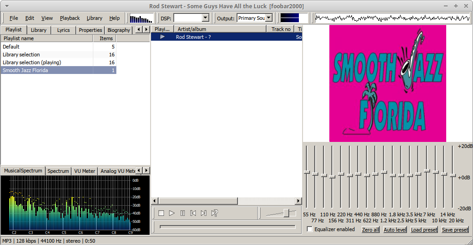Click the volume slider handle
This screenshot has height=245, width=473.
286,213
